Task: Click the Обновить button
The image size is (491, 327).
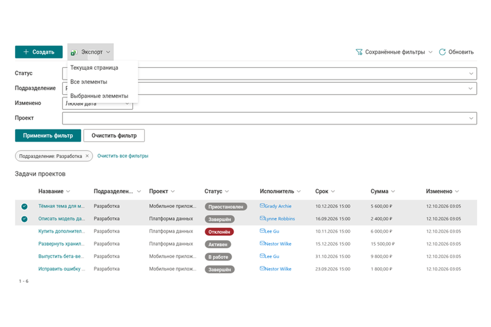Action: point(456,52)
